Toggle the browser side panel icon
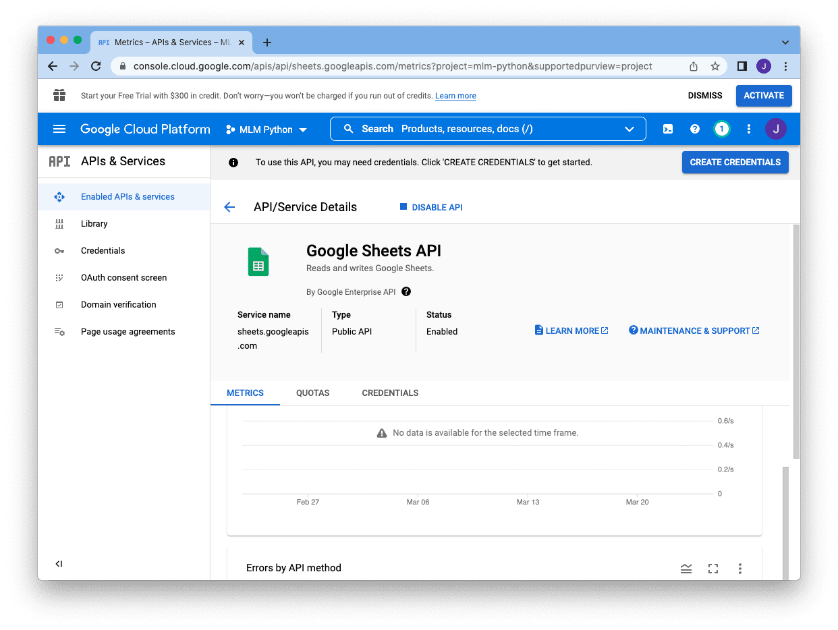This screenshot has height=630, width=838. tap(742, 66)
